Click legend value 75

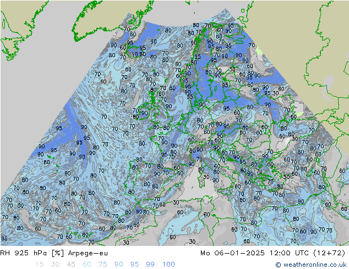103,265
